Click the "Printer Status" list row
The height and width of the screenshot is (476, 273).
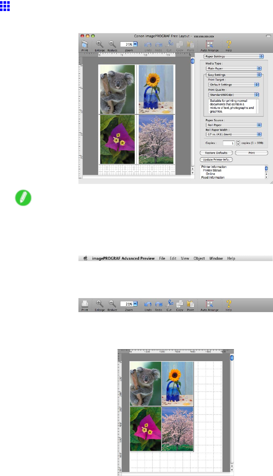(x=212, y=171)
